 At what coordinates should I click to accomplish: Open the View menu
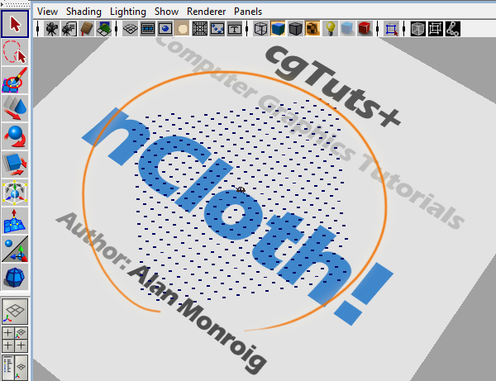pos(47,12)
